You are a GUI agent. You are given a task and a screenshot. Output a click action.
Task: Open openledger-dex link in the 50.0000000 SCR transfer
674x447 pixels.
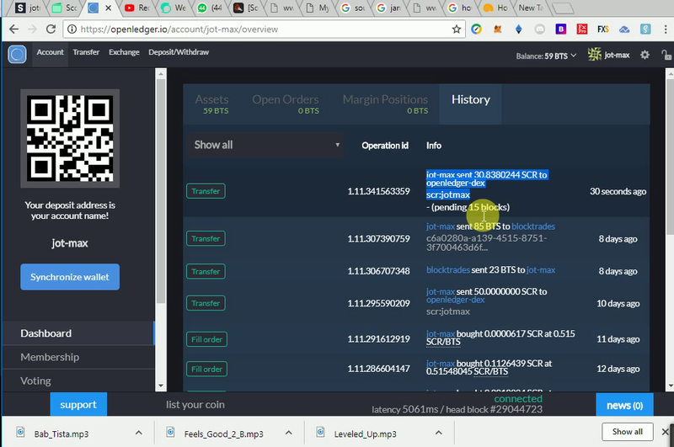(x=455, y=300)
